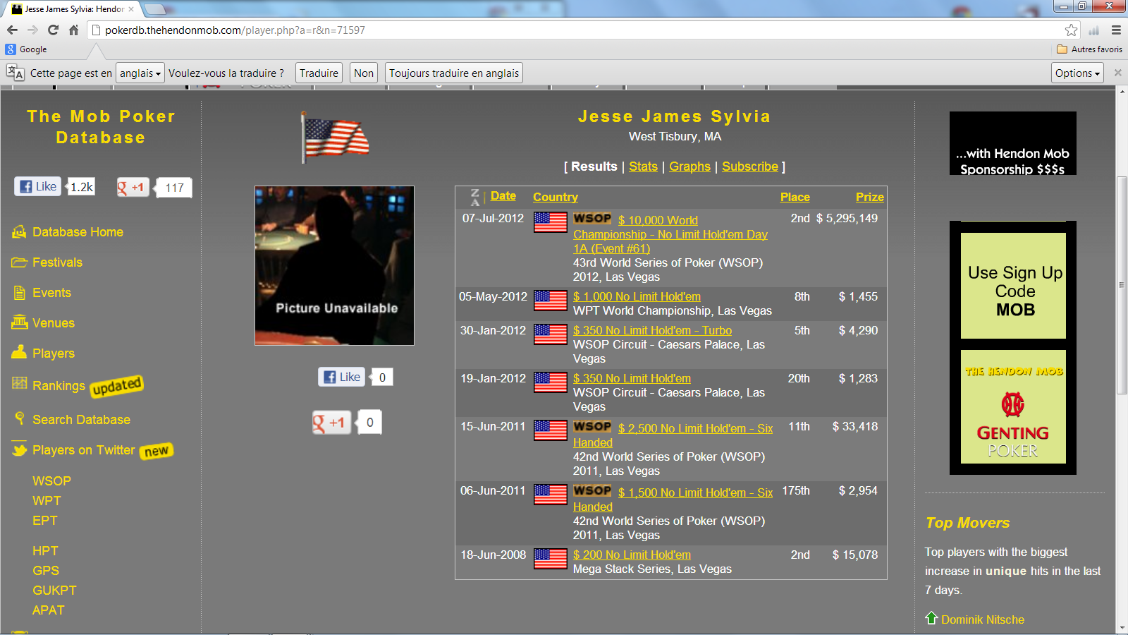Open the WPT sidebar link
This screenshot has width=1128, height=635.
point(47,501)
